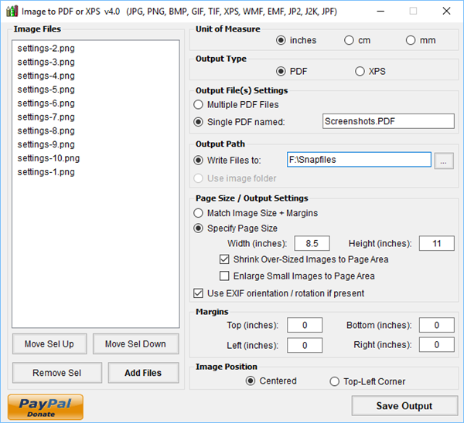Select settings-9.png in the file list
The image size is (464, 423).
point(46,144)
